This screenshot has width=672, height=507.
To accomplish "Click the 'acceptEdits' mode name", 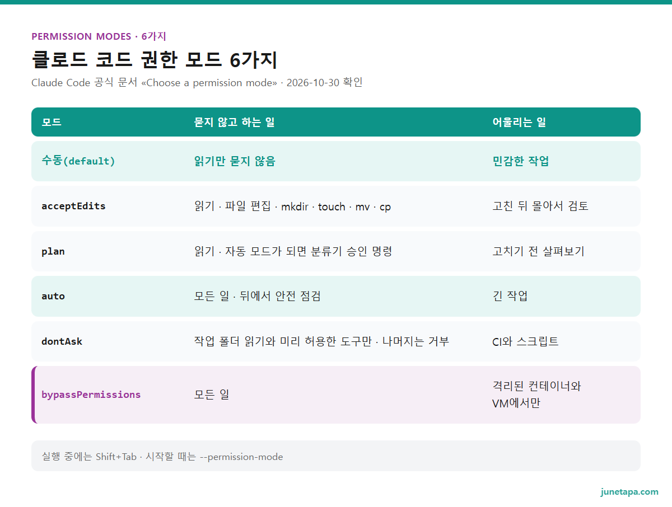I will (73, 206).
